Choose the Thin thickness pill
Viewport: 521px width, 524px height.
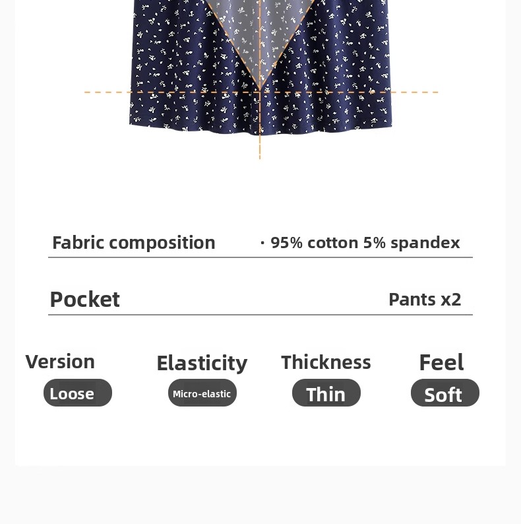coord(326,393)
